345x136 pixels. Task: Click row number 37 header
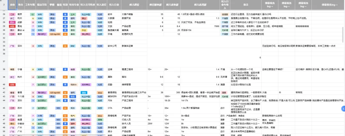coord(4,62)
